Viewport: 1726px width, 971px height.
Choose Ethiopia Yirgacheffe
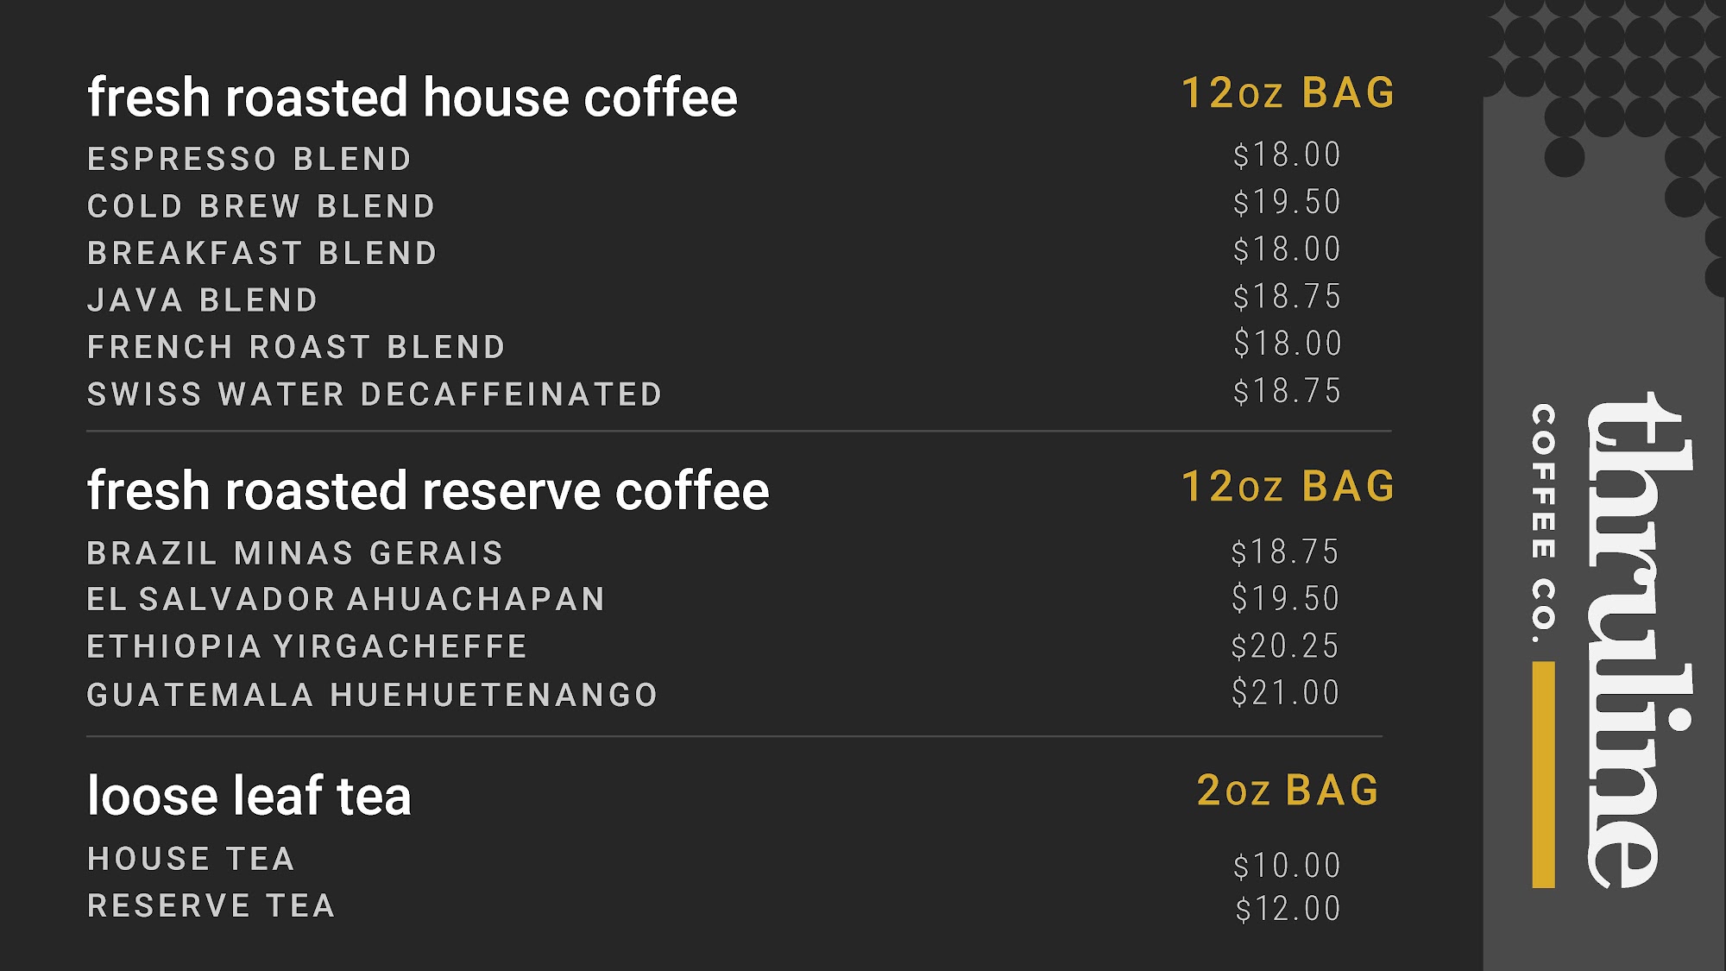click(x=307, y=646)
